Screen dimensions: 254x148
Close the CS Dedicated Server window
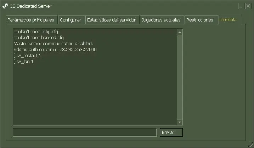pos(248,6)
